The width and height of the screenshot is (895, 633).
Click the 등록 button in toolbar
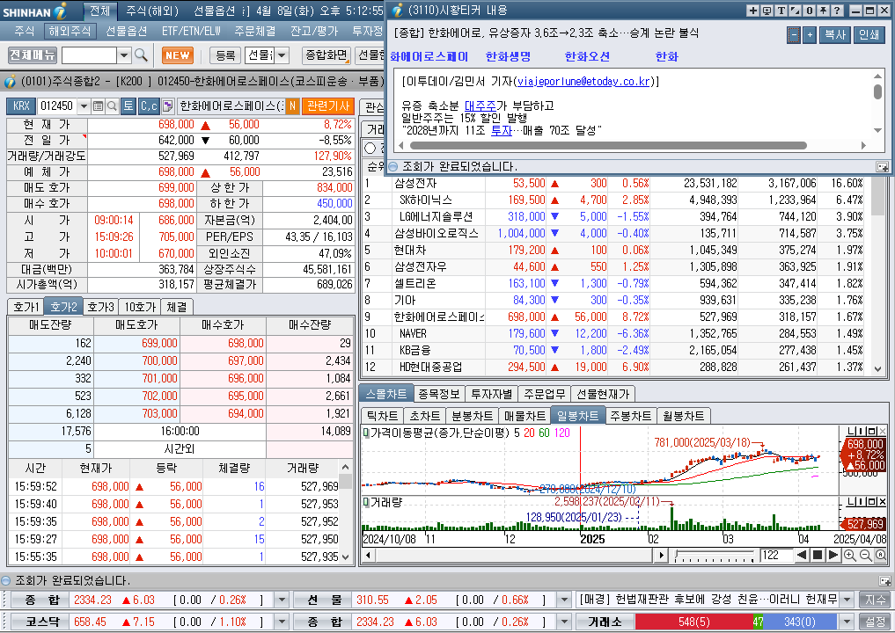(225, 55)
